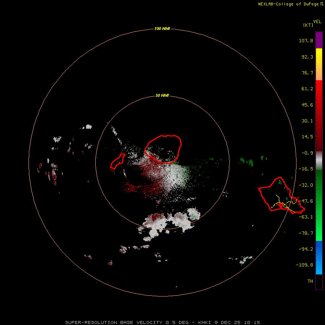Select the -16.5 legend value
Screen dimensions: 325x325
[306, 169]
